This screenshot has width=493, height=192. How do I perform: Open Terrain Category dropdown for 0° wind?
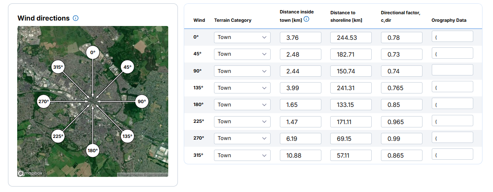242,37
